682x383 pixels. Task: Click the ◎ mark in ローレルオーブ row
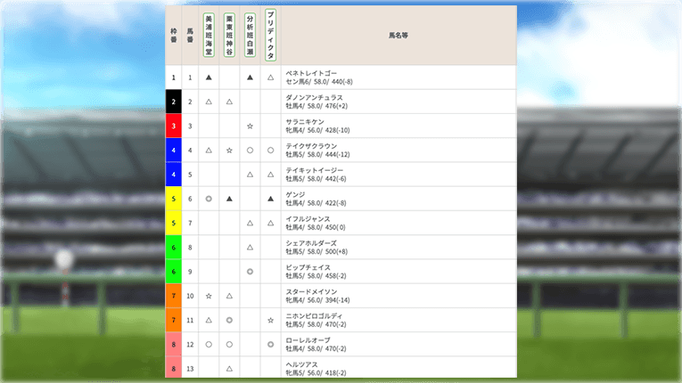[270, 345]
